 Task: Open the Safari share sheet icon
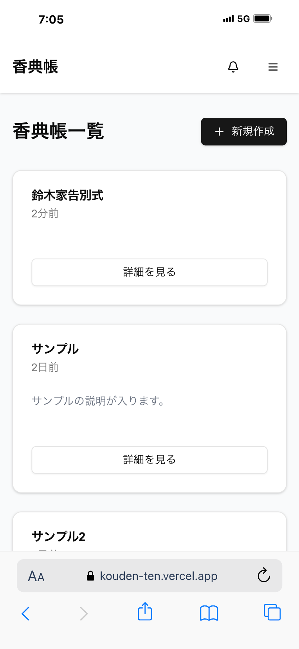click(145, 612)
